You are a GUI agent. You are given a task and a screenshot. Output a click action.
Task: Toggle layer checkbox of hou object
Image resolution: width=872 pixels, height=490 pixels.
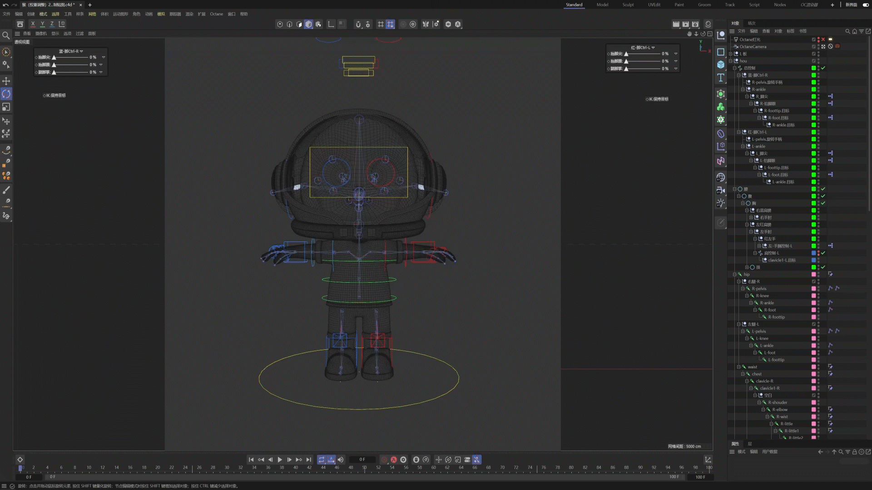tap(814, 61)
